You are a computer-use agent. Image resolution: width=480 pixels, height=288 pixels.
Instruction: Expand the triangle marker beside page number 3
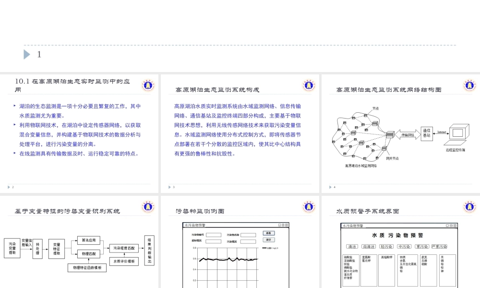click(169, 187)
